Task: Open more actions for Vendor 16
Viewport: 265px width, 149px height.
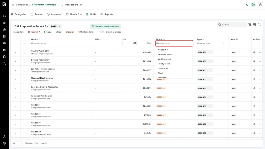Action: [x=260, y=106]
